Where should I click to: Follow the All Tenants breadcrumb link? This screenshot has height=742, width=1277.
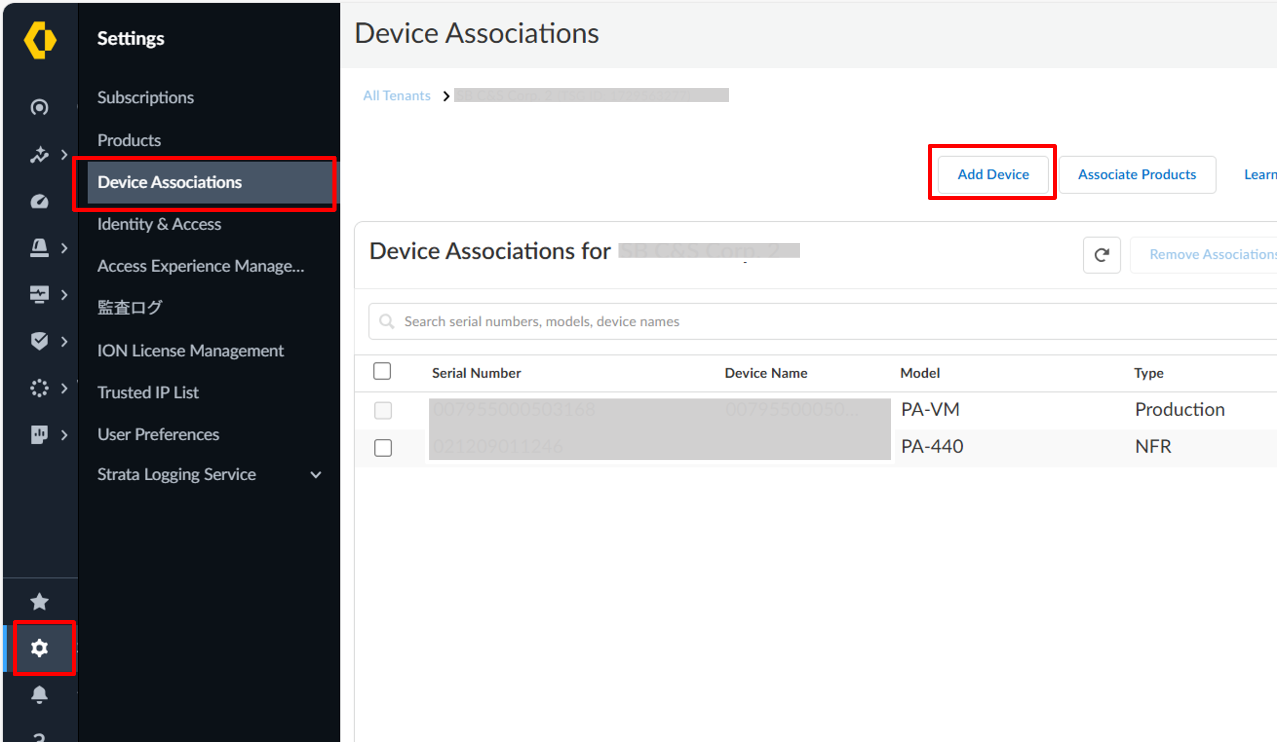click(x=397, y=96)
